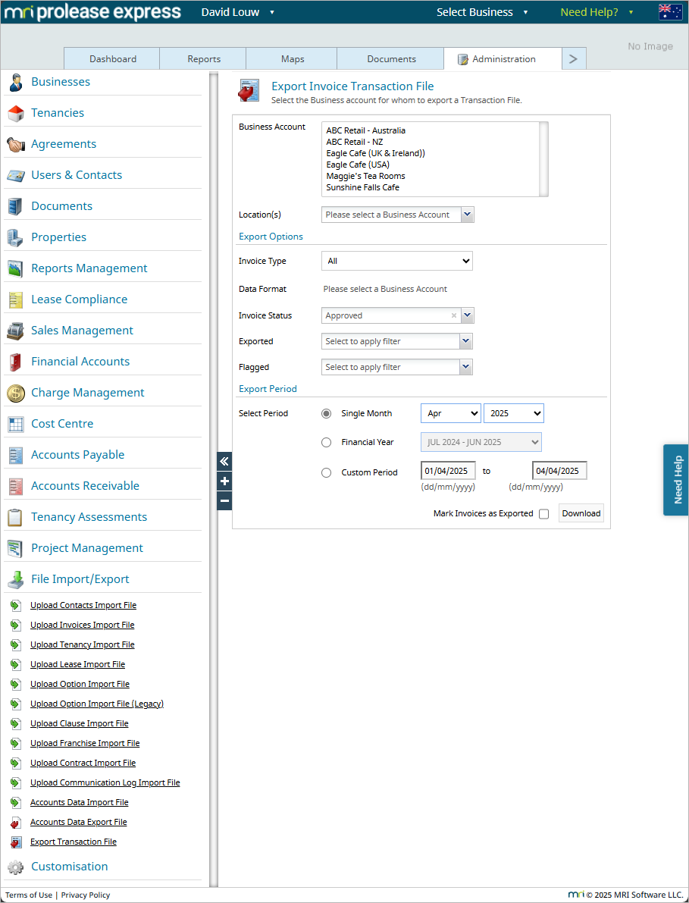The width and height of the screenshot is (689, 903).
Task: Open the year dropdown showing 2025
Action: [514, 413]
